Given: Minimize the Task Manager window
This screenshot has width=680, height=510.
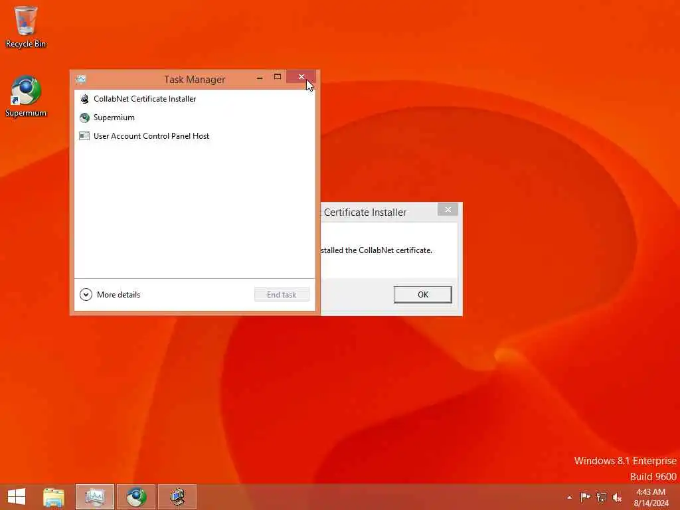Looking at the screenshot, I should (x=260, y=78).
